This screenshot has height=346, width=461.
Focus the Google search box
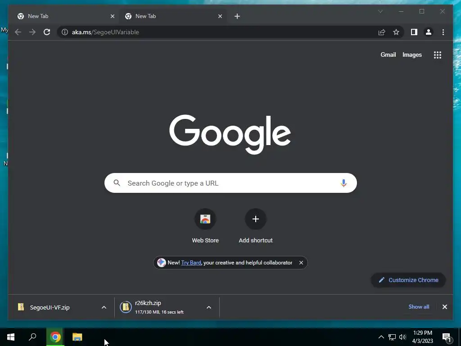[230, 183]
